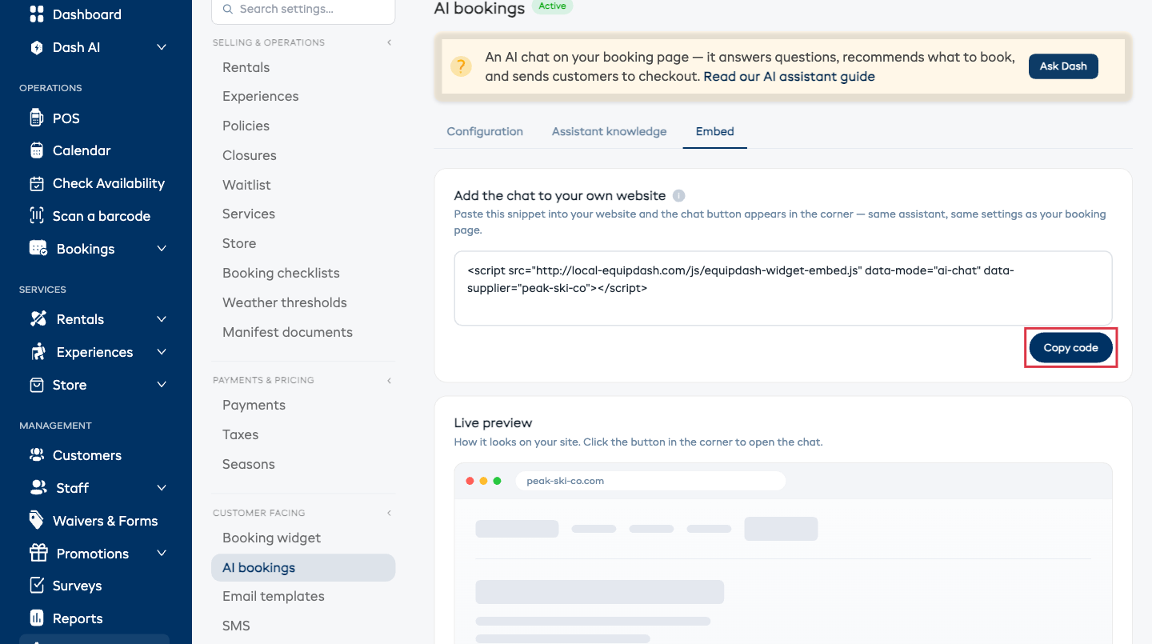Click the Waivers & Forms tag icon

tap(37, 521)
